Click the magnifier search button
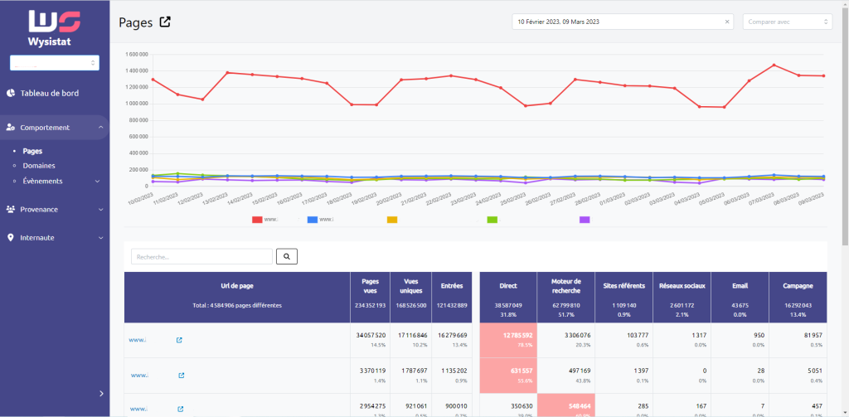This screenshot has width=849, height=417. click(x=286, y=257)
